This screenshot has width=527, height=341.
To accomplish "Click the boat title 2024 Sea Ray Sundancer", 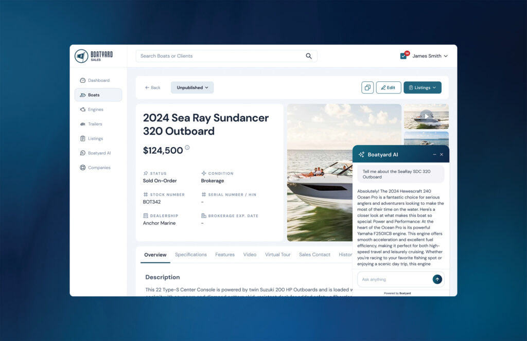I will tap(206, 124).
